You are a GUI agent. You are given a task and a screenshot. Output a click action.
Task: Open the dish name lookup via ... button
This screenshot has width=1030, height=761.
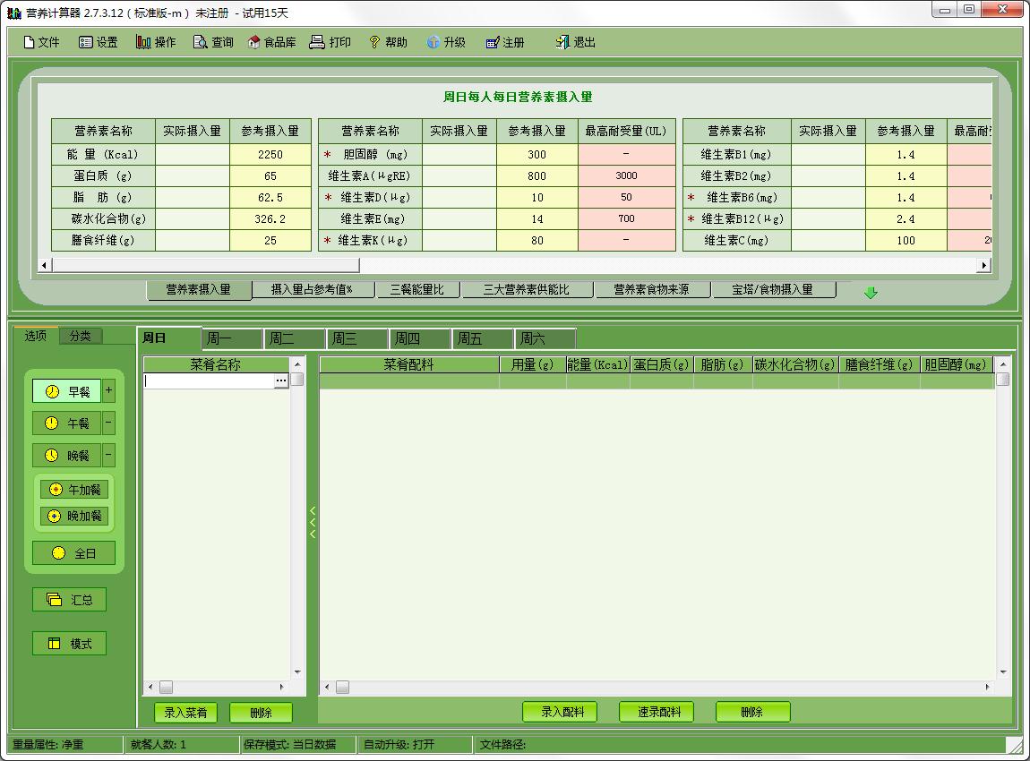[281, 380]
